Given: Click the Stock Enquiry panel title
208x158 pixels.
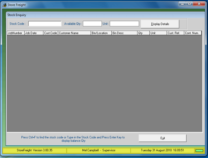Looking at the screenshot, I should pos(17,15).
